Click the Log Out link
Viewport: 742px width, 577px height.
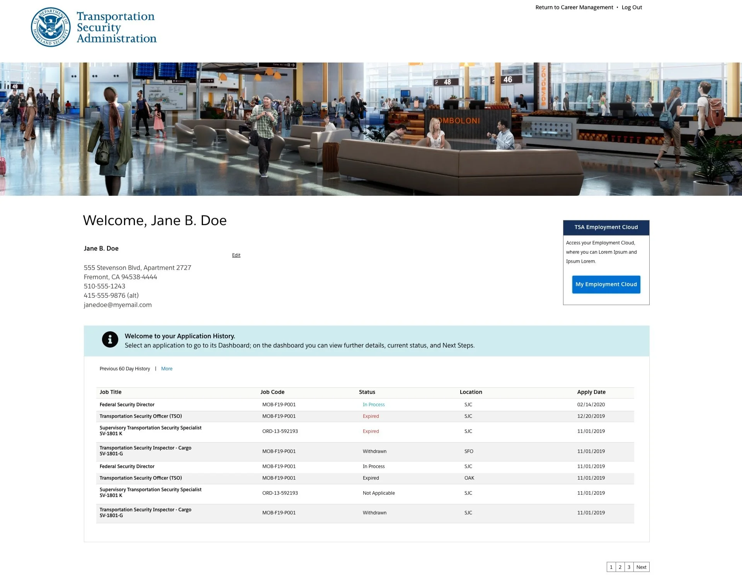pyautogui.click(x=631, y=7)
